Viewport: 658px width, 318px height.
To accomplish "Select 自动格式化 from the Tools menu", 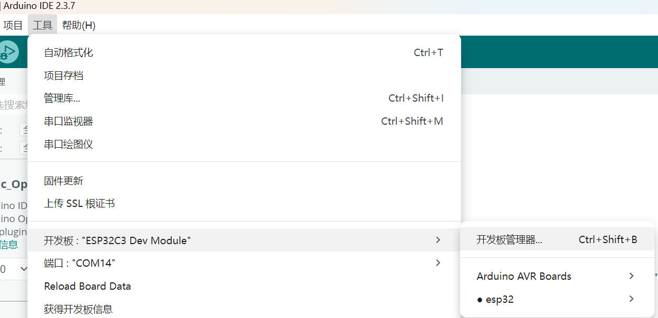I will (x=244, y=52).
